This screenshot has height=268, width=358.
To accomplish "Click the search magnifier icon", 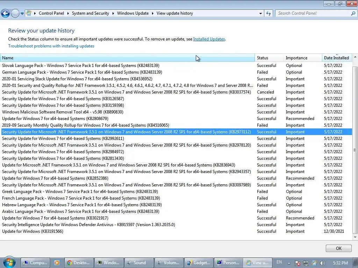I will 353,13.
